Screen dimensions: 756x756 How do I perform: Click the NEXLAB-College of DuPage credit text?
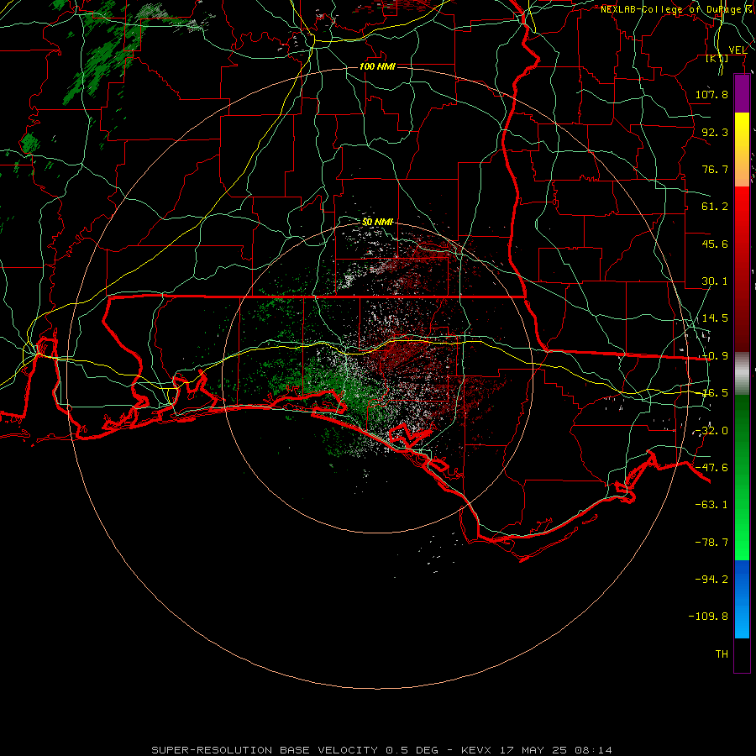pyautogui.click(x=677, y=9)
